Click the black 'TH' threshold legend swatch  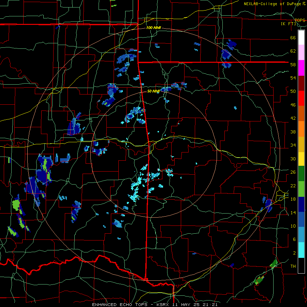coord(301,265)
